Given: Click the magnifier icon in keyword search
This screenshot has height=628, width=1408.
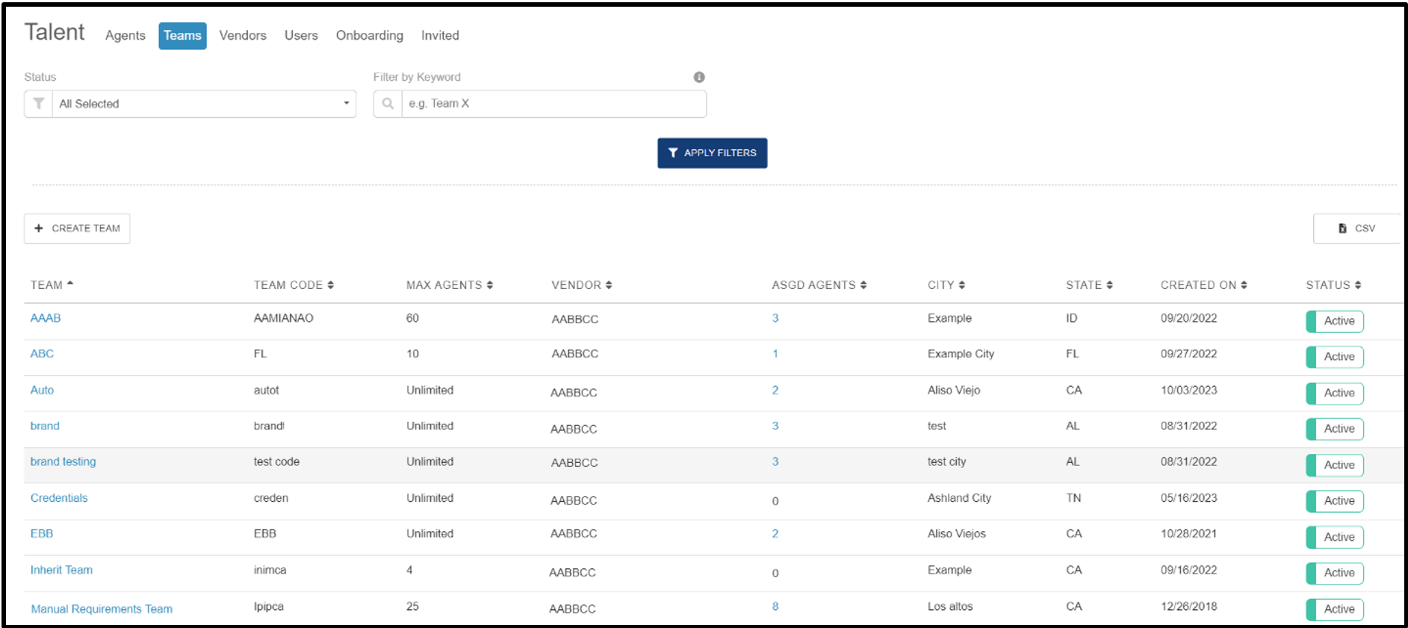Looking at the screenshot, I should tap(388, 104).
